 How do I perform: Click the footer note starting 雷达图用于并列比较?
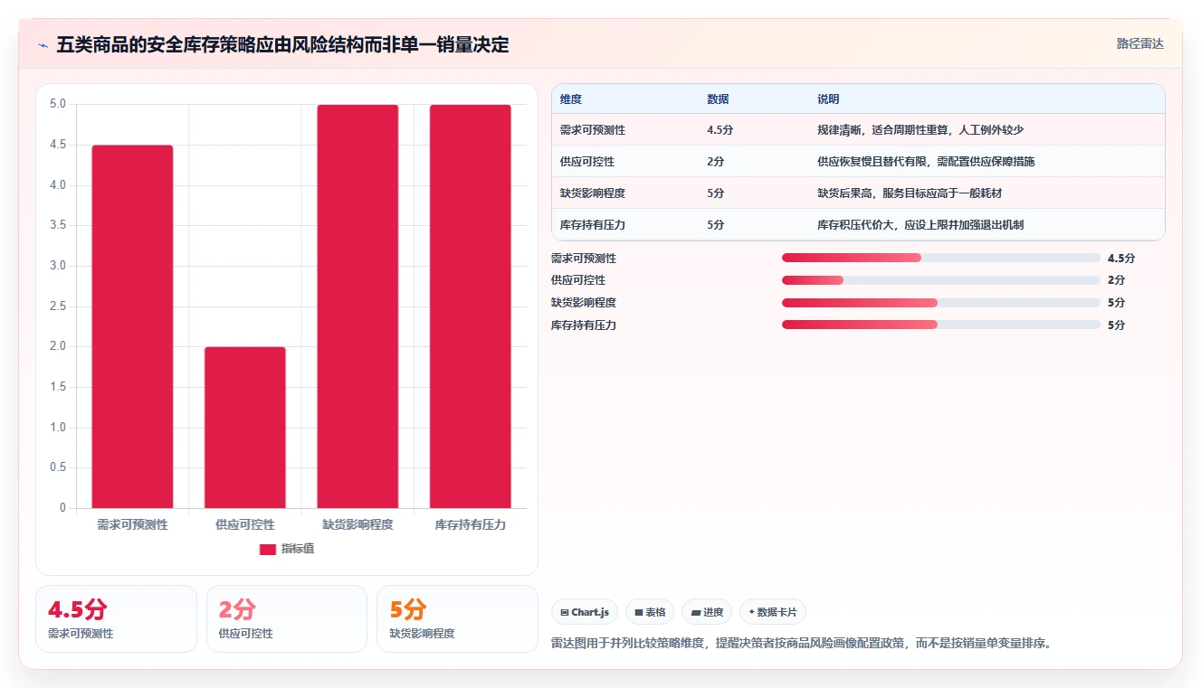(x=801, y=644)
